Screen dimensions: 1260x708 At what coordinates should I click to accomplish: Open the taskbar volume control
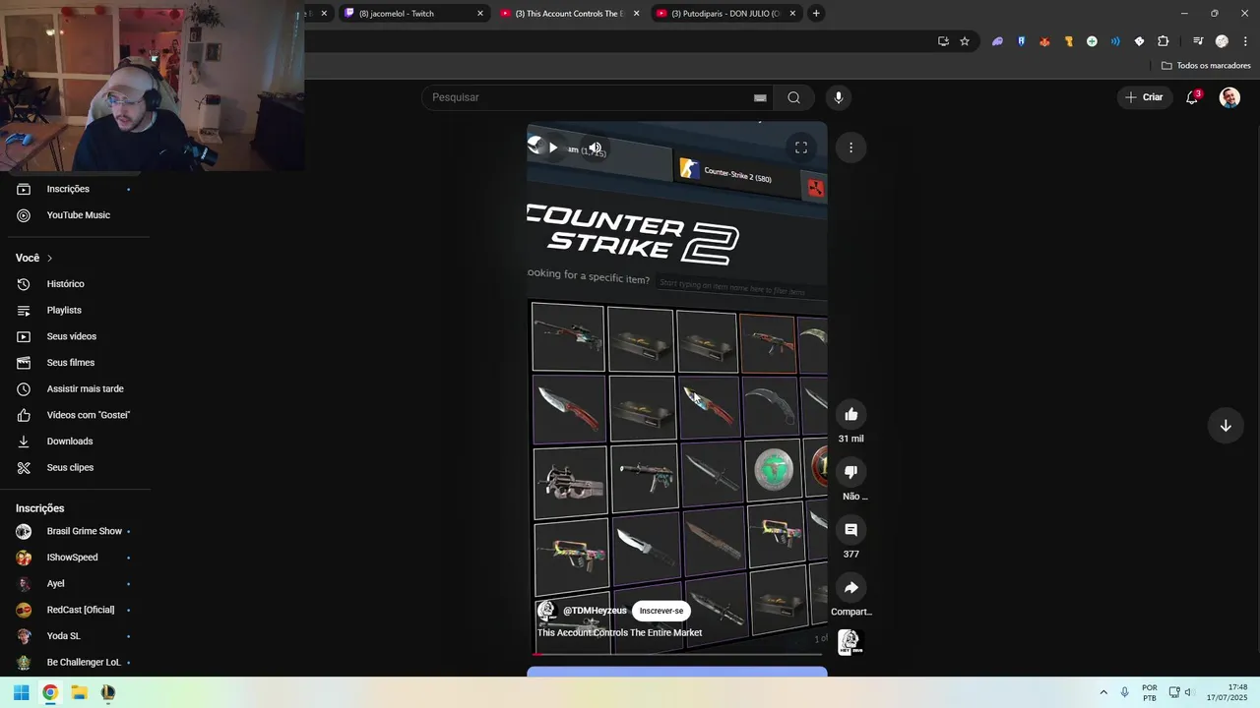[1188, 692]
